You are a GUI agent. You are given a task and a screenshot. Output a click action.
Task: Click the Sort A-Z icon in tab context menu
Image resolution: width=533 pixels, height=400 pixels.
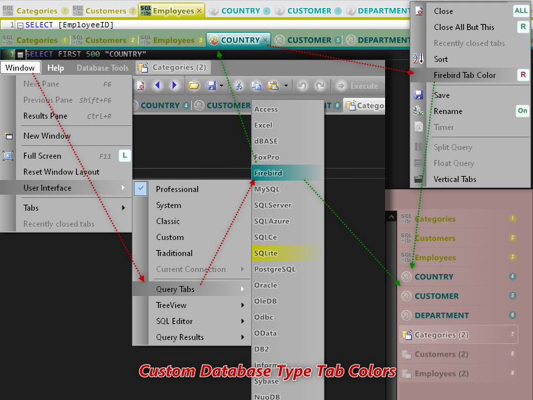click(418, 59)
